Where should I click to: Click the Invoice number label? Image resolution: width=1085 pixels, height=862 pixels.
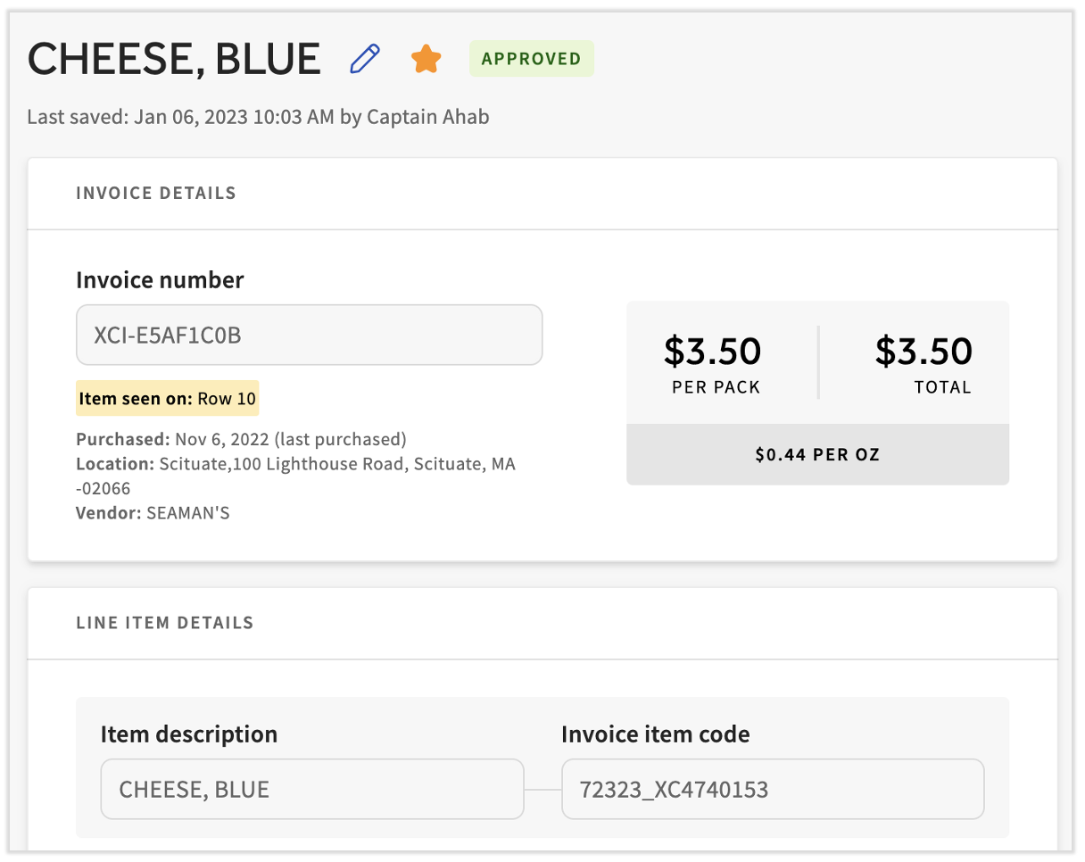160,280
